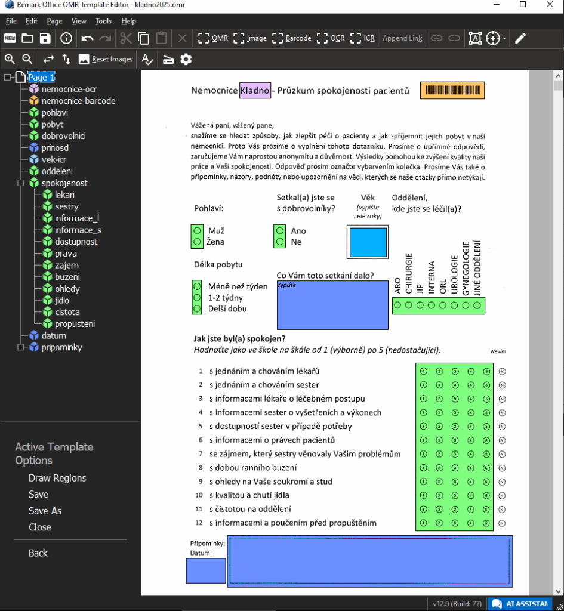Open a template file with the folder icon
This screenshot has width=564, height=611.
27,38
